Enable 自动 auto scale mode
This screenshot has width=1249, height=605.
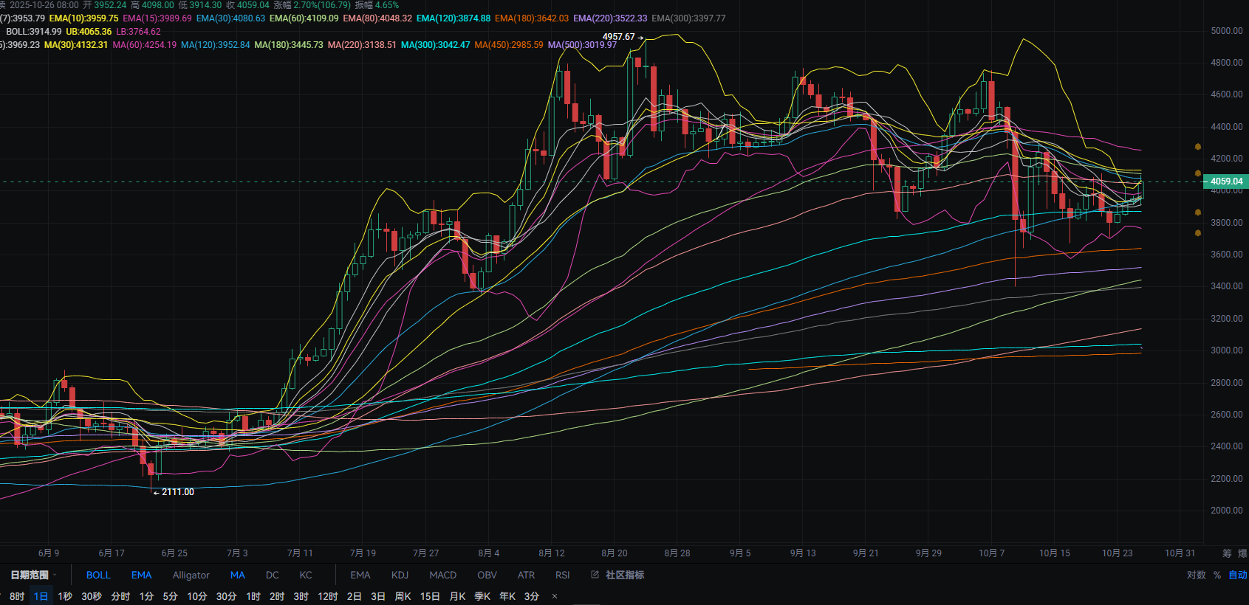[x=1238, y=575]
